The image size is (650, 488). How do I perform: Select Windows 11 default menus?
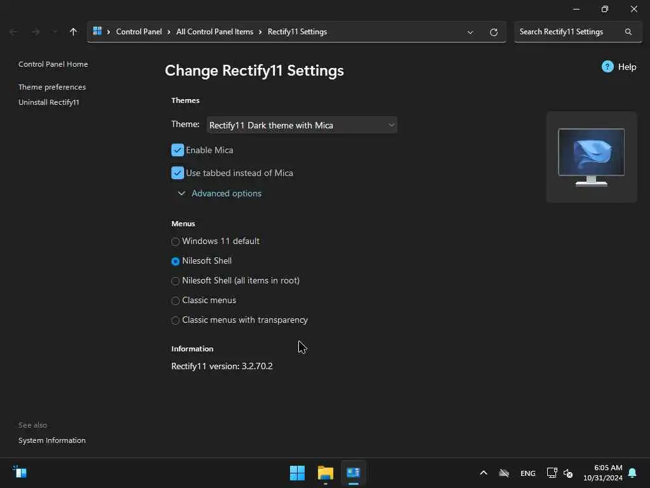(175, 241)
